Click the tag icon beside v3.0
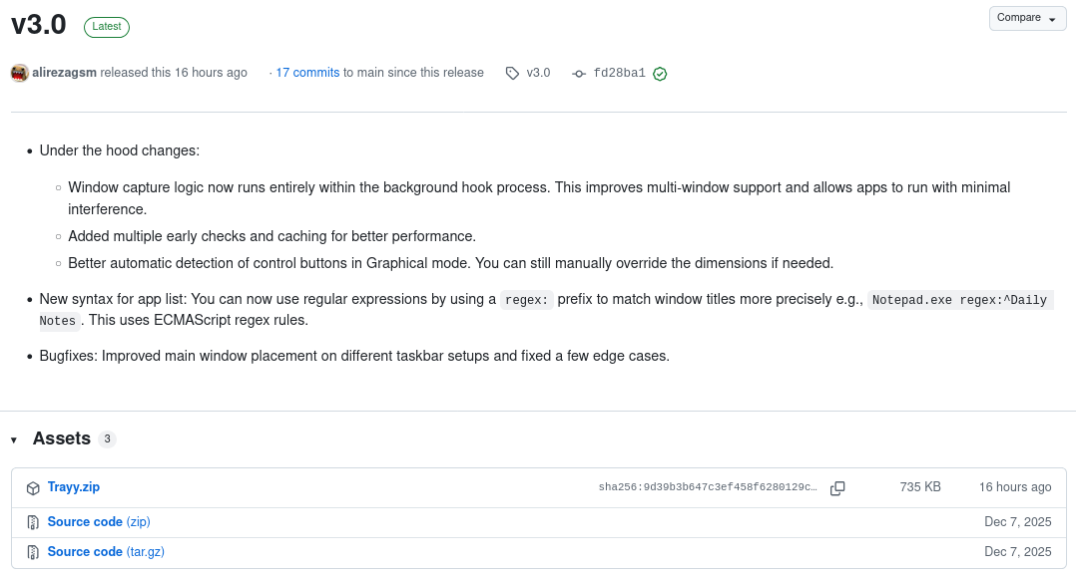 tap(512, 73)
